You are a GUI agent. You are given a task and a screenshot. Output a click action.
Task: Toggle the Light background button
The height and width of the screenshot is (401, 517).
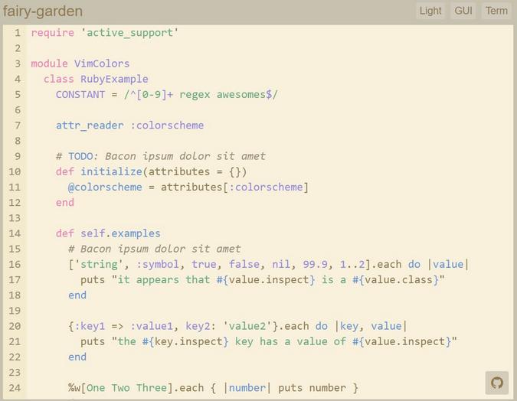click(x=430, y=11)
